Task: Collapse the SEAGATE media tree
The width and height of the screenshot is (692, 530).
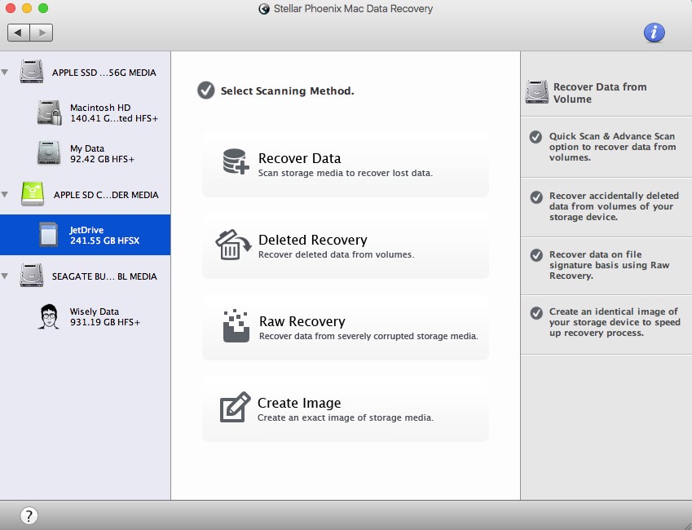Action: [x=5, y=276]
